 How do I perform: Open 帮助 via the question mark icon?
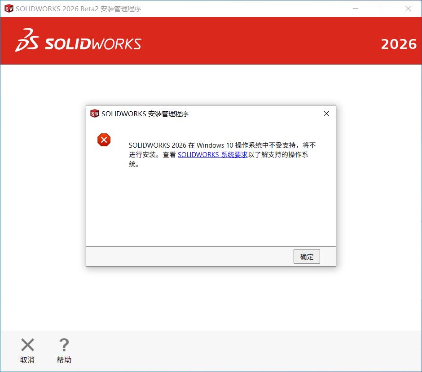click(x=64, y=345)
